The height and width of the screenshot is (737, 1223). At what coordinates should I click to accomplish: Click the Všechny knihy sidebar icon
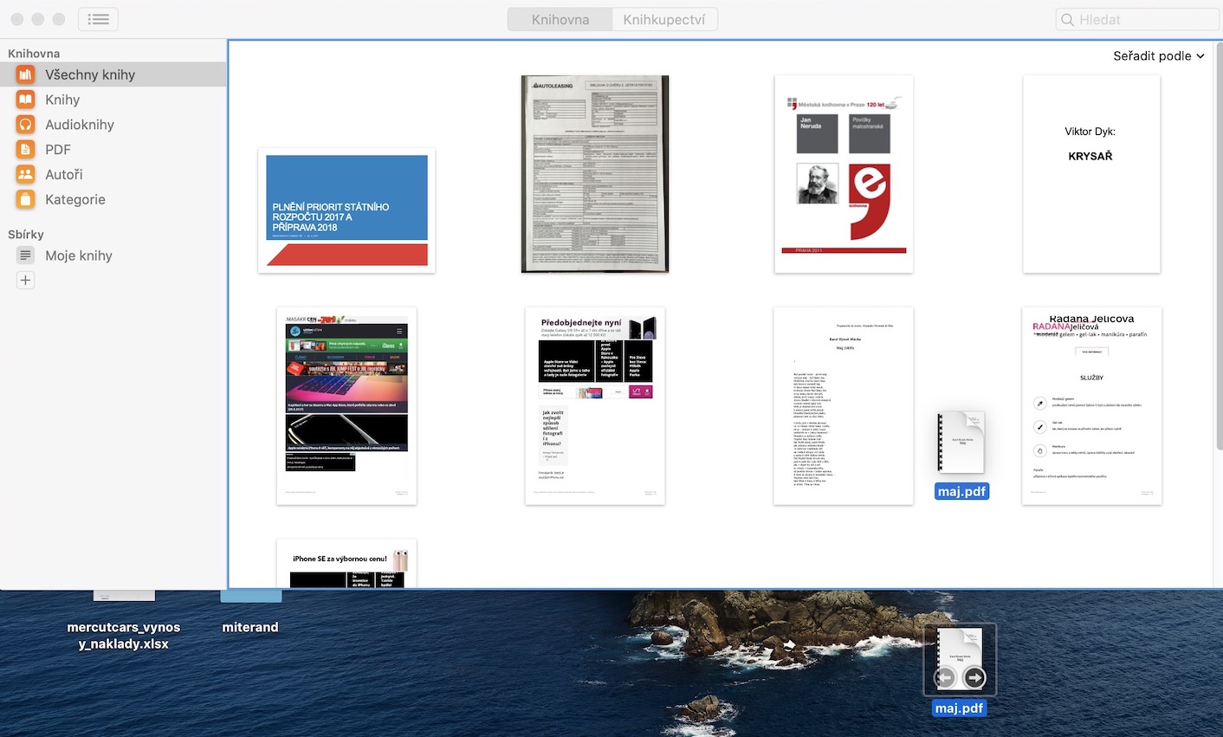26,74
